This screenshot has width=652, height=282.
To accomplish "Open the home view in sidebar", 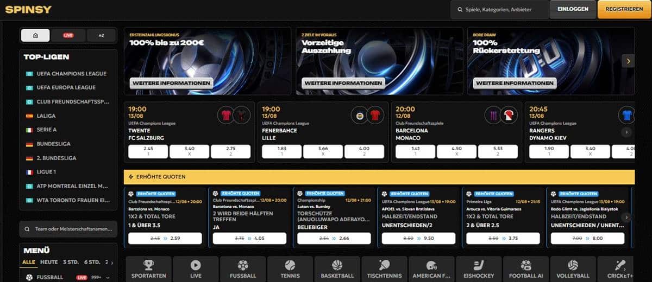I will [36, 35].
